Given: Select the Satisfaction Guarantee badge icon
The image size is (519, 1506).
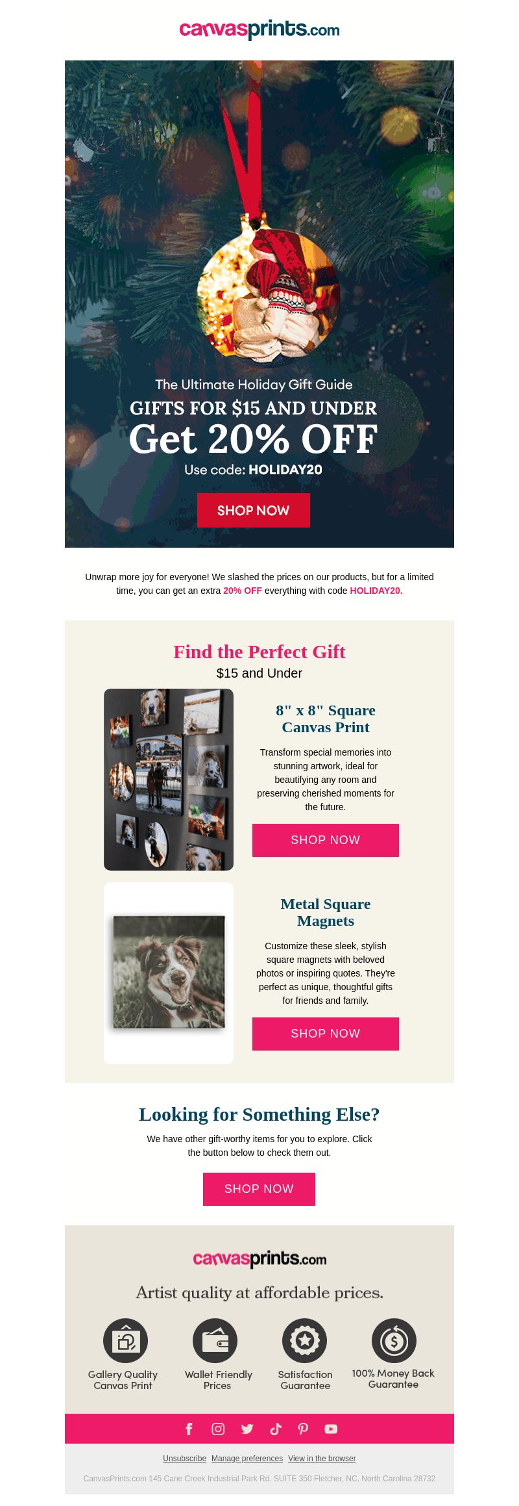Looking at the screenshot, I should (x=304, y=1340).
